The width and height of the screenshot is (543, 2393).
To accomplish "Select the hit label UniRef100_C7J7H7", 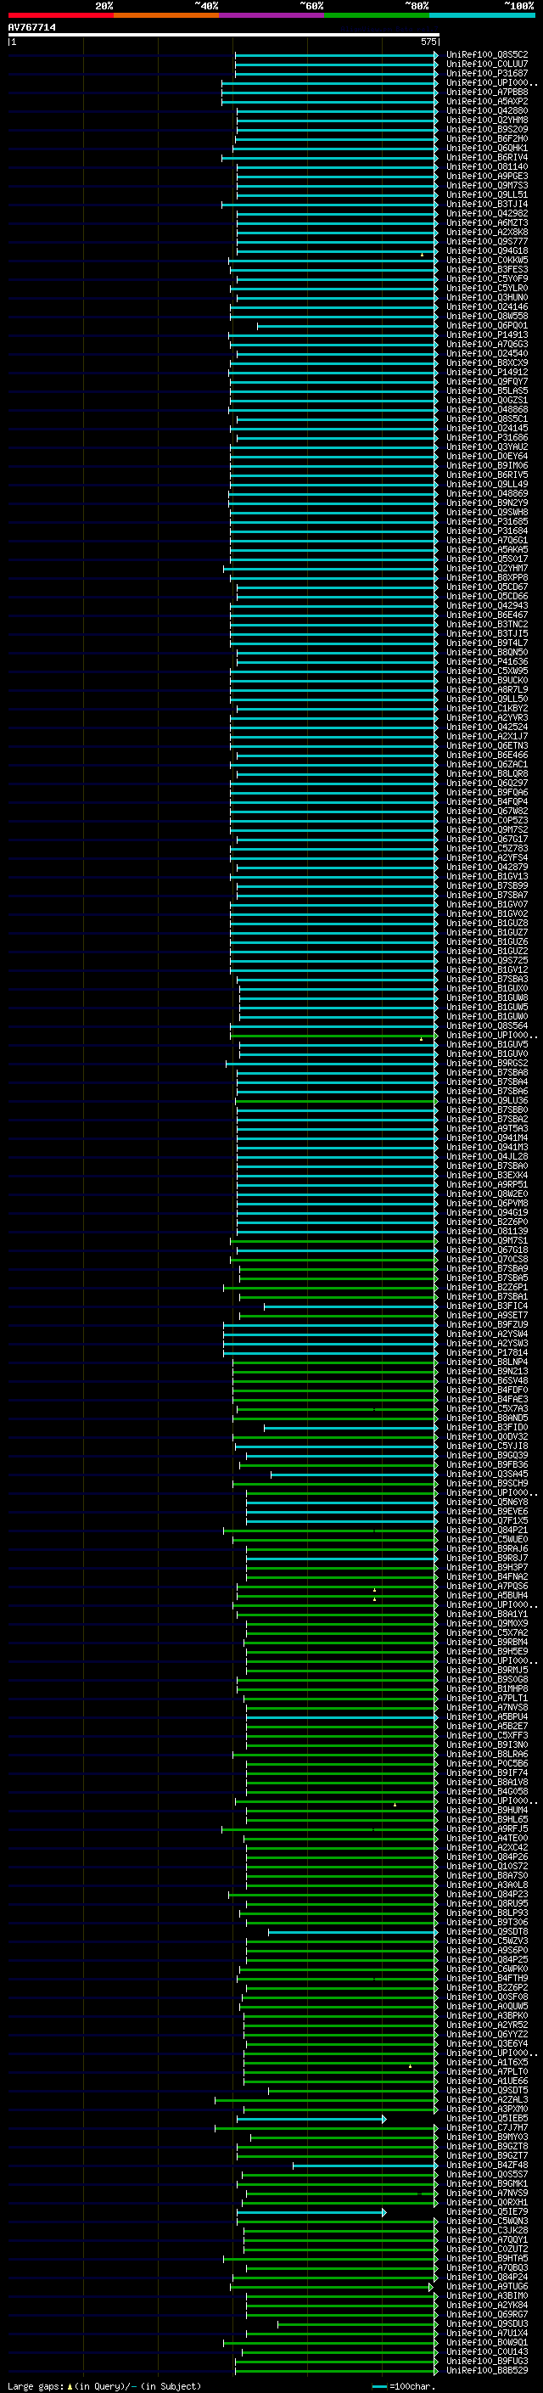I will pos(487,2128).
